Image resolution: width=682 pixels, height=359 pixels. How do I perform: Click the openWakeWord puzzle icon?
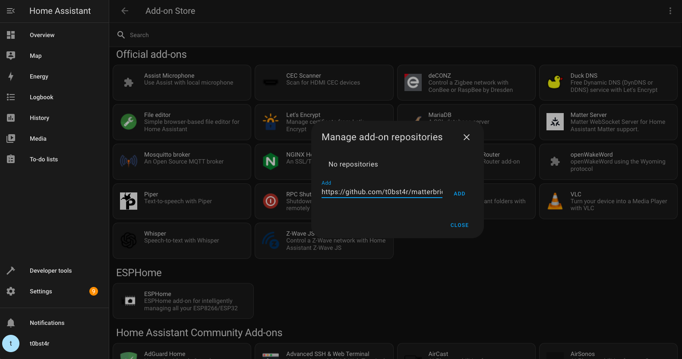coord(555,161)
